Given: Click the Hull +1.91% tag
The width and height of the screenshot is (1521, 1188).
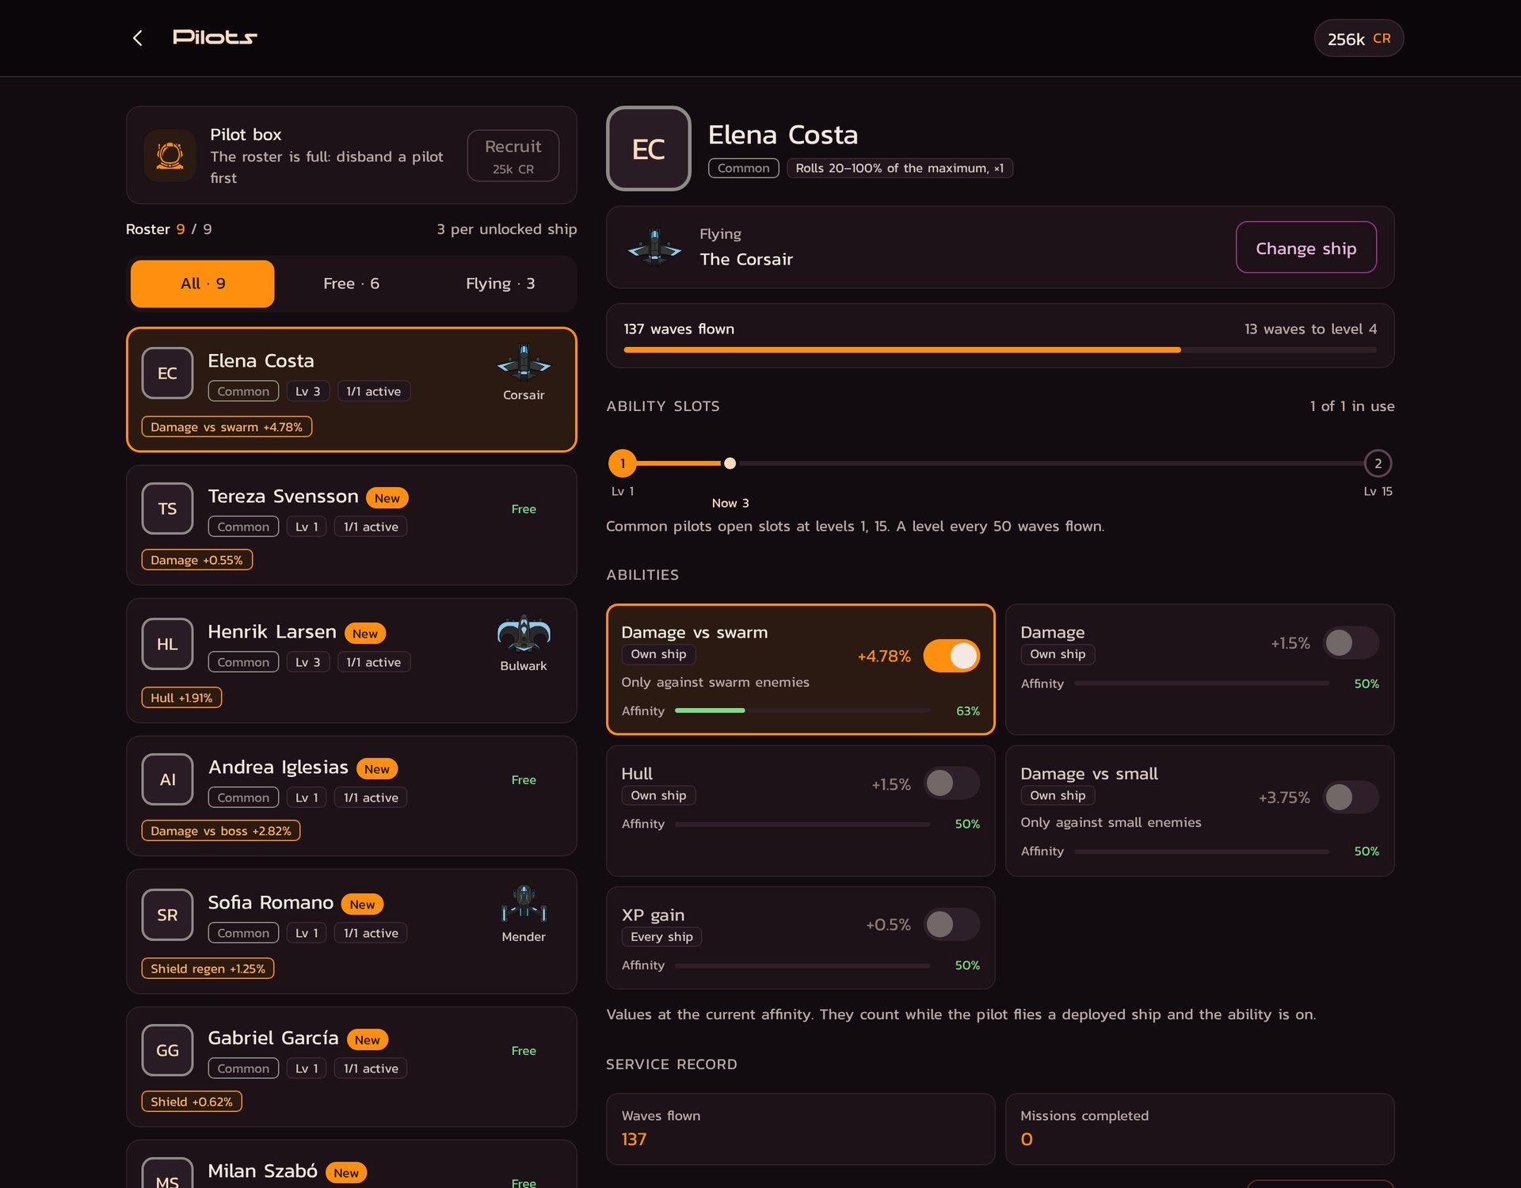Looking at the screenshot, I should pyautogui.click(x=181, y=698).
